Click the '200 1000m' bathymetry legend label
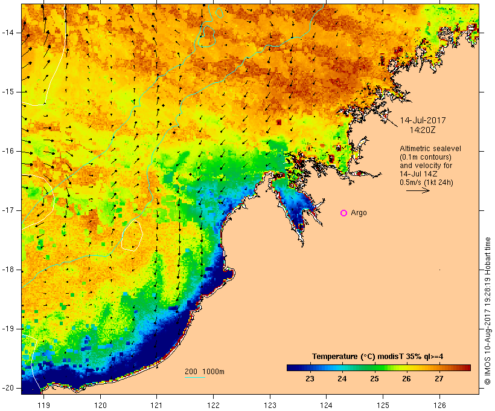 pos(205,372)
